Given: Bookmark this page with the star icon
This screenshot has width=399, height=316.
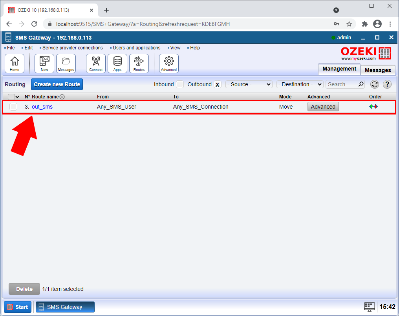Looking at the screenshot, I should (349, 24).
